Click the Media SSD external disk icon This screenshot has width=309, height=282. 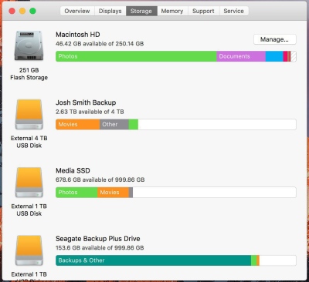pyautogui.click(x=29, y=182)
